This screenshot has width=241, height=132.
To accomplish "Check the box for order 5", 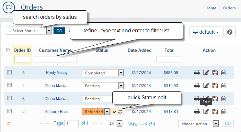I will click(x=9, y=72).
